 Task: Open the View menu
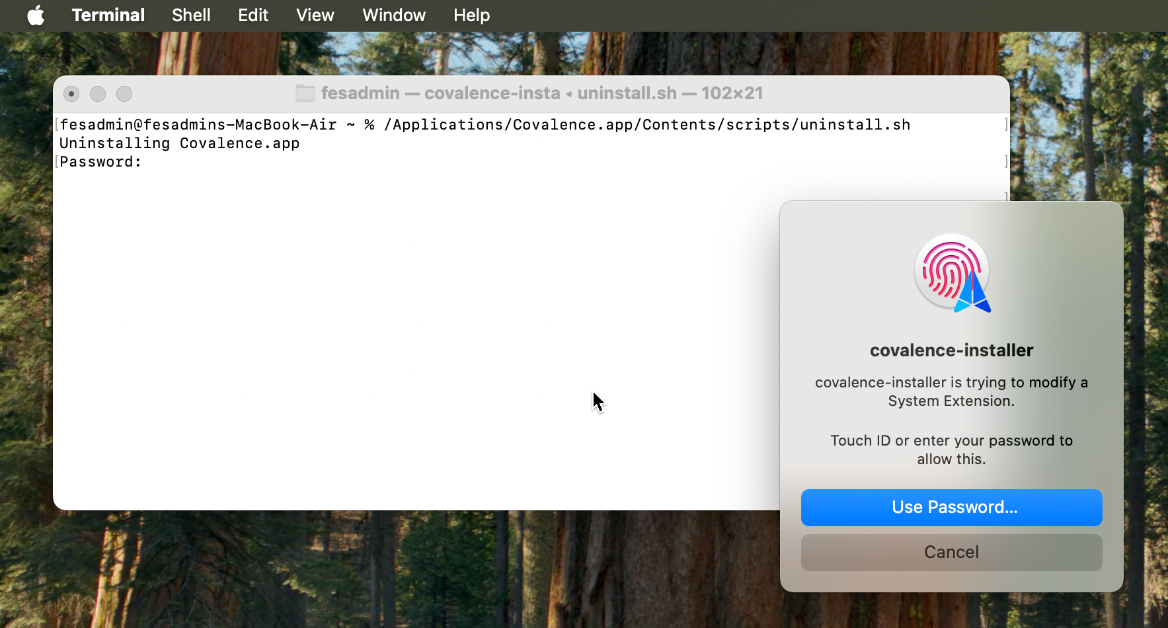click(x=315, y=15)
